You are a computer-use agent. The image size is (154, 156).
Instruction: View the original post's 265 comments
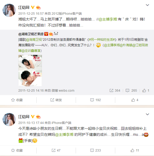131,90
